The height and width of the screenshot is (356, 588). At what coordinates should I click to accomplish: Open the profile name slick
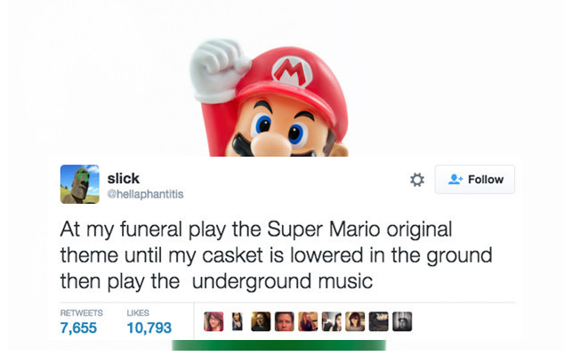(x=124, y=178)
